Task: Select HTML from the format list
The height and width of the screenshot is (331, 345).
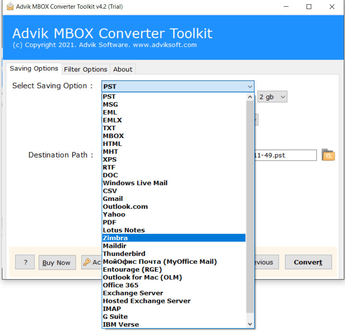Action: click(174, 144)
